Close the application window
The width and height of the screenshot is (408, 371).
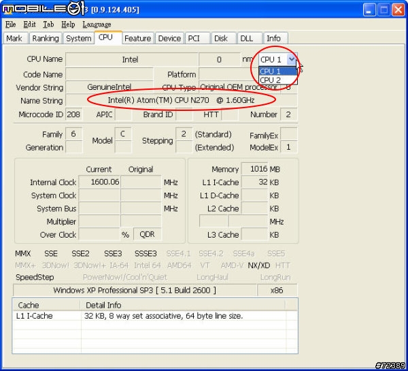coord(398,10)
